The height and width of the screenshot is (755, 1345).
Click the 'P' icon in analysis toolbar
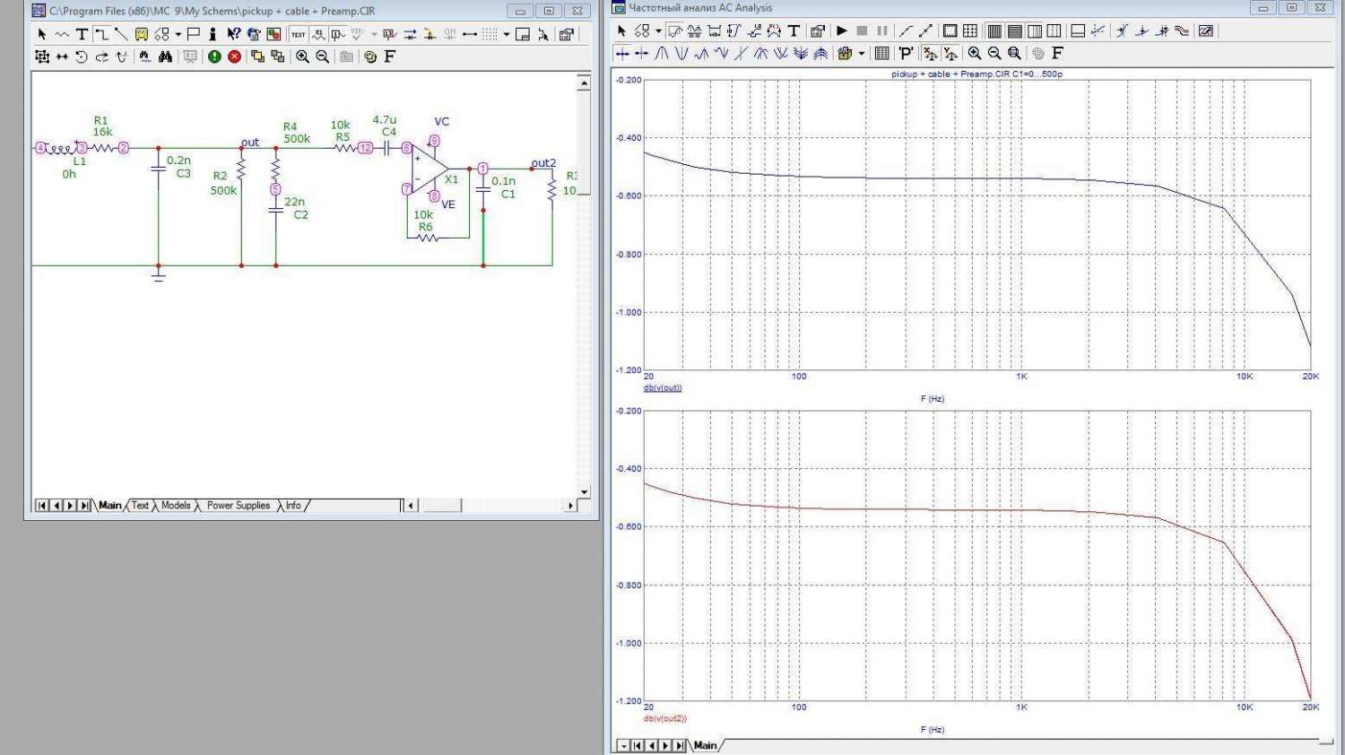(x=906, y=54)
